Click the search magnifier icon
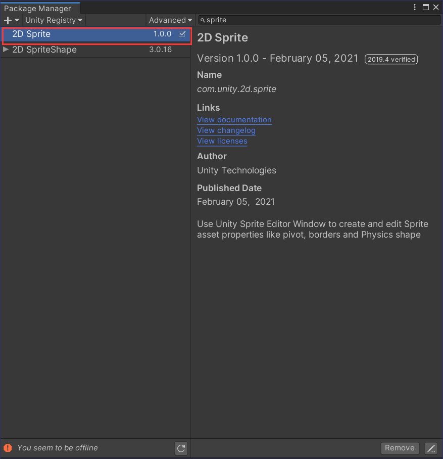This screenshot has height=459, width=443. point(203,20)
